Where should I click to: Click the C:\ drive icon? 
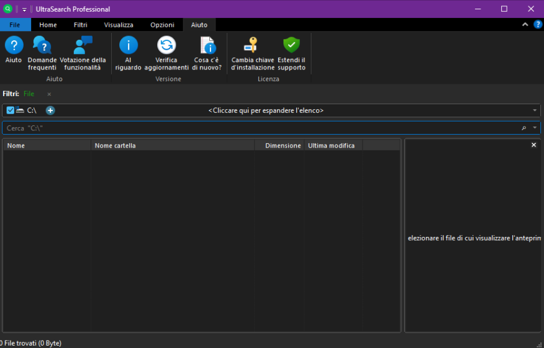(x=20, y=110)
